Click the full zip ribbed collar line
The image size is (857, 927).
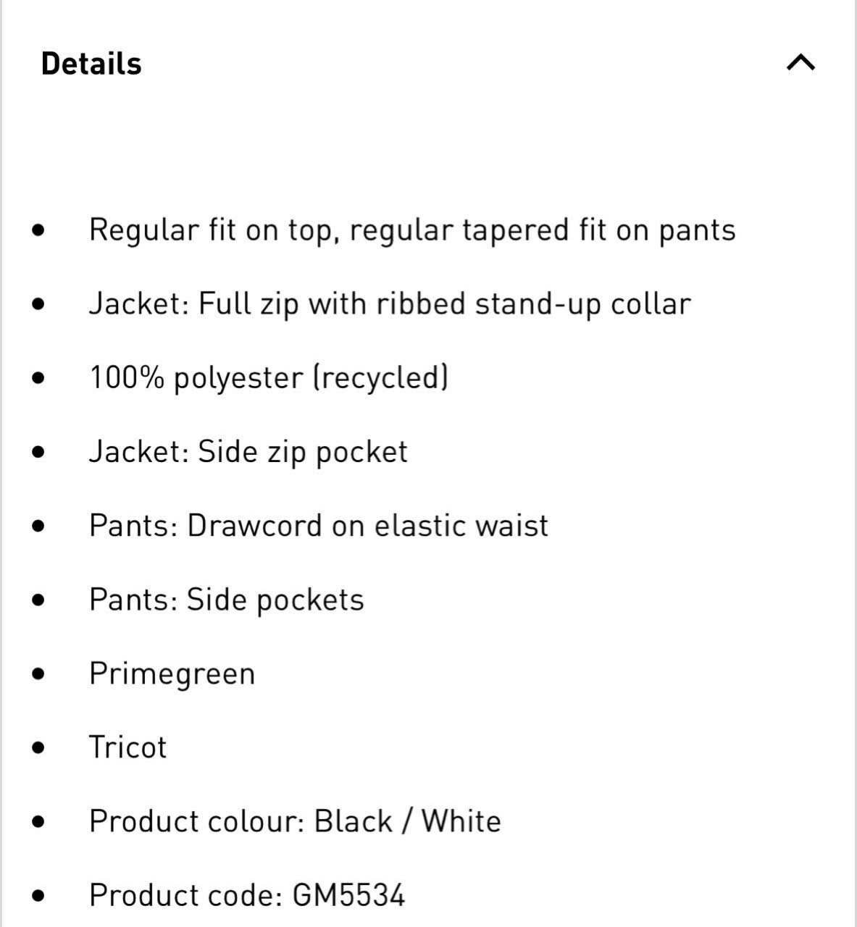point(390,304)
